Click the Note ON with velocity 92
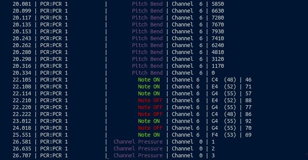Image resolution: width=308 pixels, height=160 pixels. tap(149, 121)
